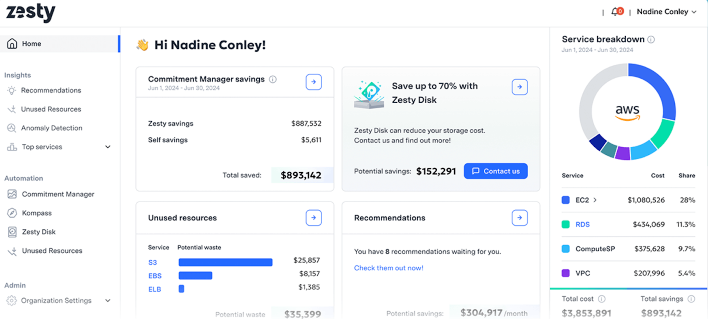Open Kompass in the sidebar
This screenshot has width=708, height=319.
pos(37,213)
